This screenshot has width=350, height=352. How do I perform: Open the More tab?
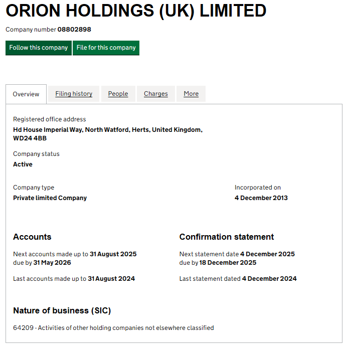click(191, 94)
